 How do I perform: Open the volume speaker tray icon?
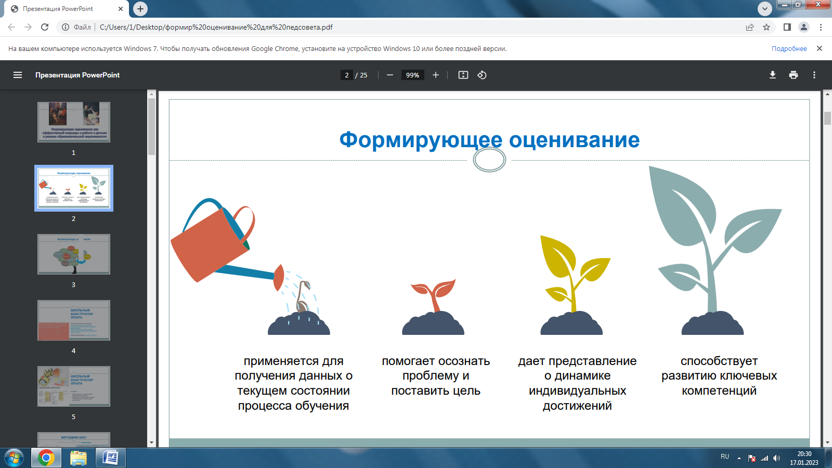(x=776, y=458)
